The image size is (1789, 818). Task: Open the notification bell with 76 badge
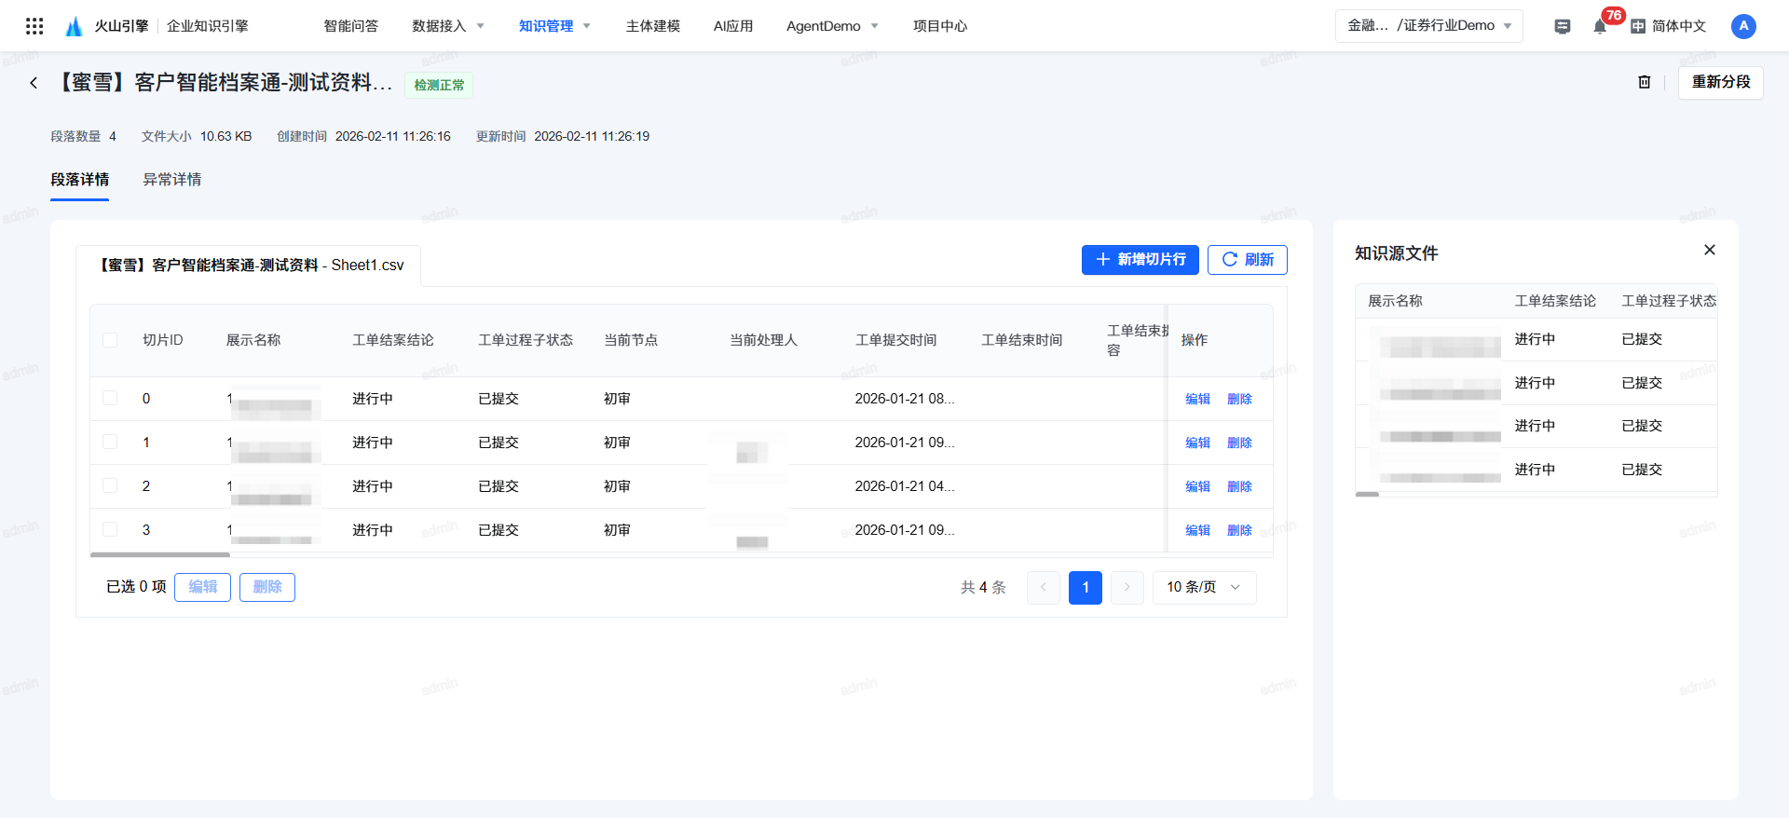click(1599, 26)
